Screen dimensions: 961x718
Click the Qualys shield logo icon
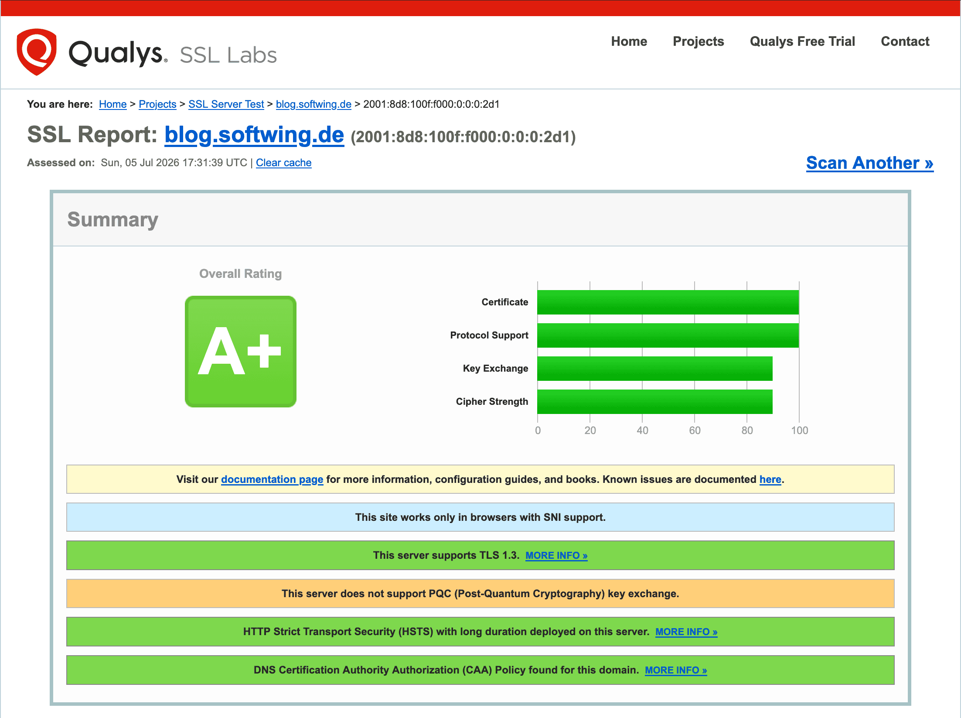tap(37, 52)
